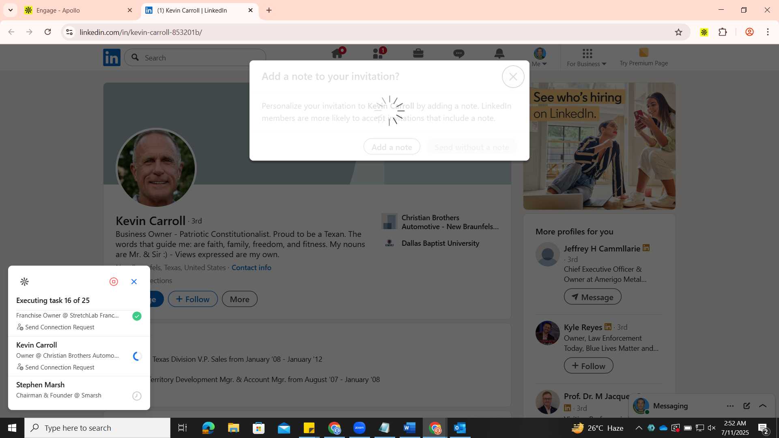Open the Chrome profile icon
This screenshot has height=438, width=779.
click(749, 32)
